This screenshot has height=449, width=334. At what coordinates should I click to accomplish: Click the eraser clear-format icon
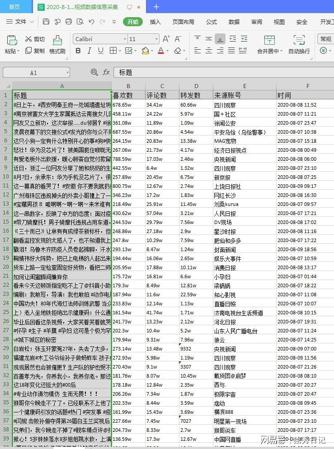point(177,51)
